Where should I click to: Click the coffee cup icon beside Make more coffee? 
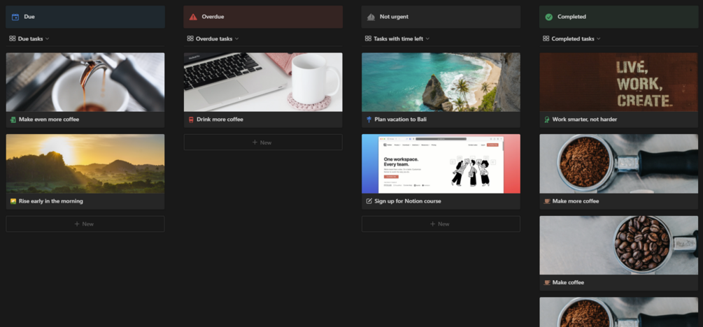tap(546, 201)
